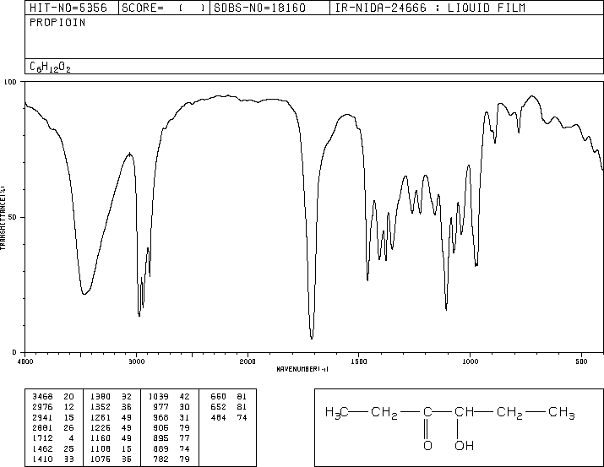Select peak table entry 977
Screen dimensions: 604x467
pyautogui.click(x=161, y=407)
